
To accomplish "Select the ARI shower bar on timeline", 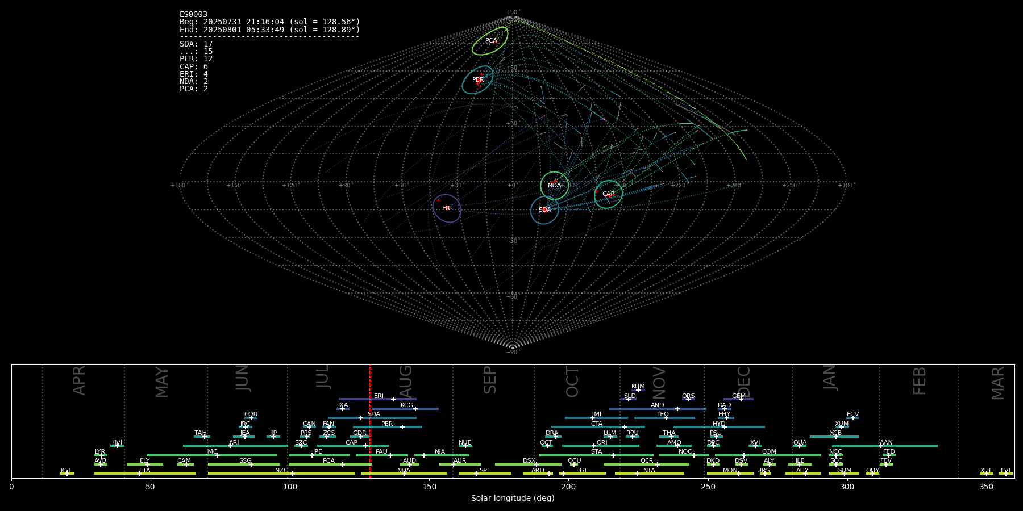I will (235, 446).
